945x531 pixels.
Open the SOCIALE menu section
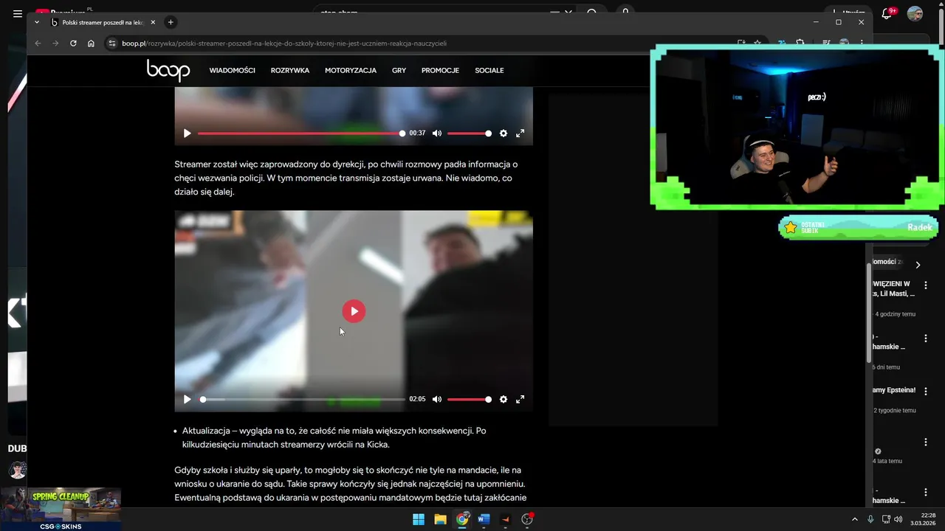489,71
